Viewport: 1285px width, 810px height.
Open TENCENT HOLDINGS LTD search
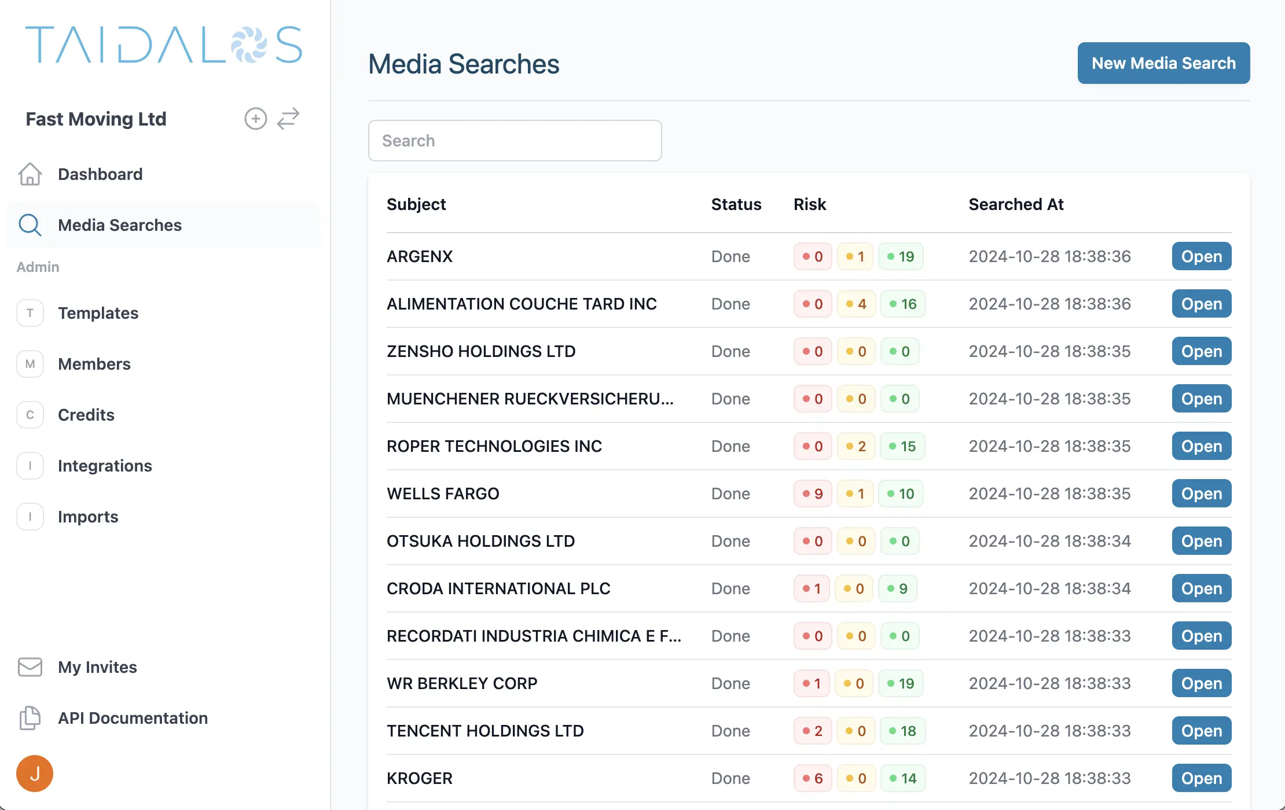tap(1201, 730)
